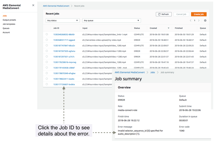Open job ID 1530187297501-ui7s7c

[64, 57]
